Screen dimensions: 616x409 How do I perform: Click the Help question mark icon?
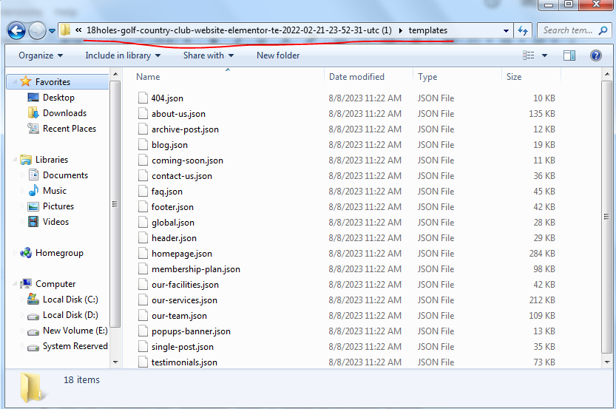point(595,55)
